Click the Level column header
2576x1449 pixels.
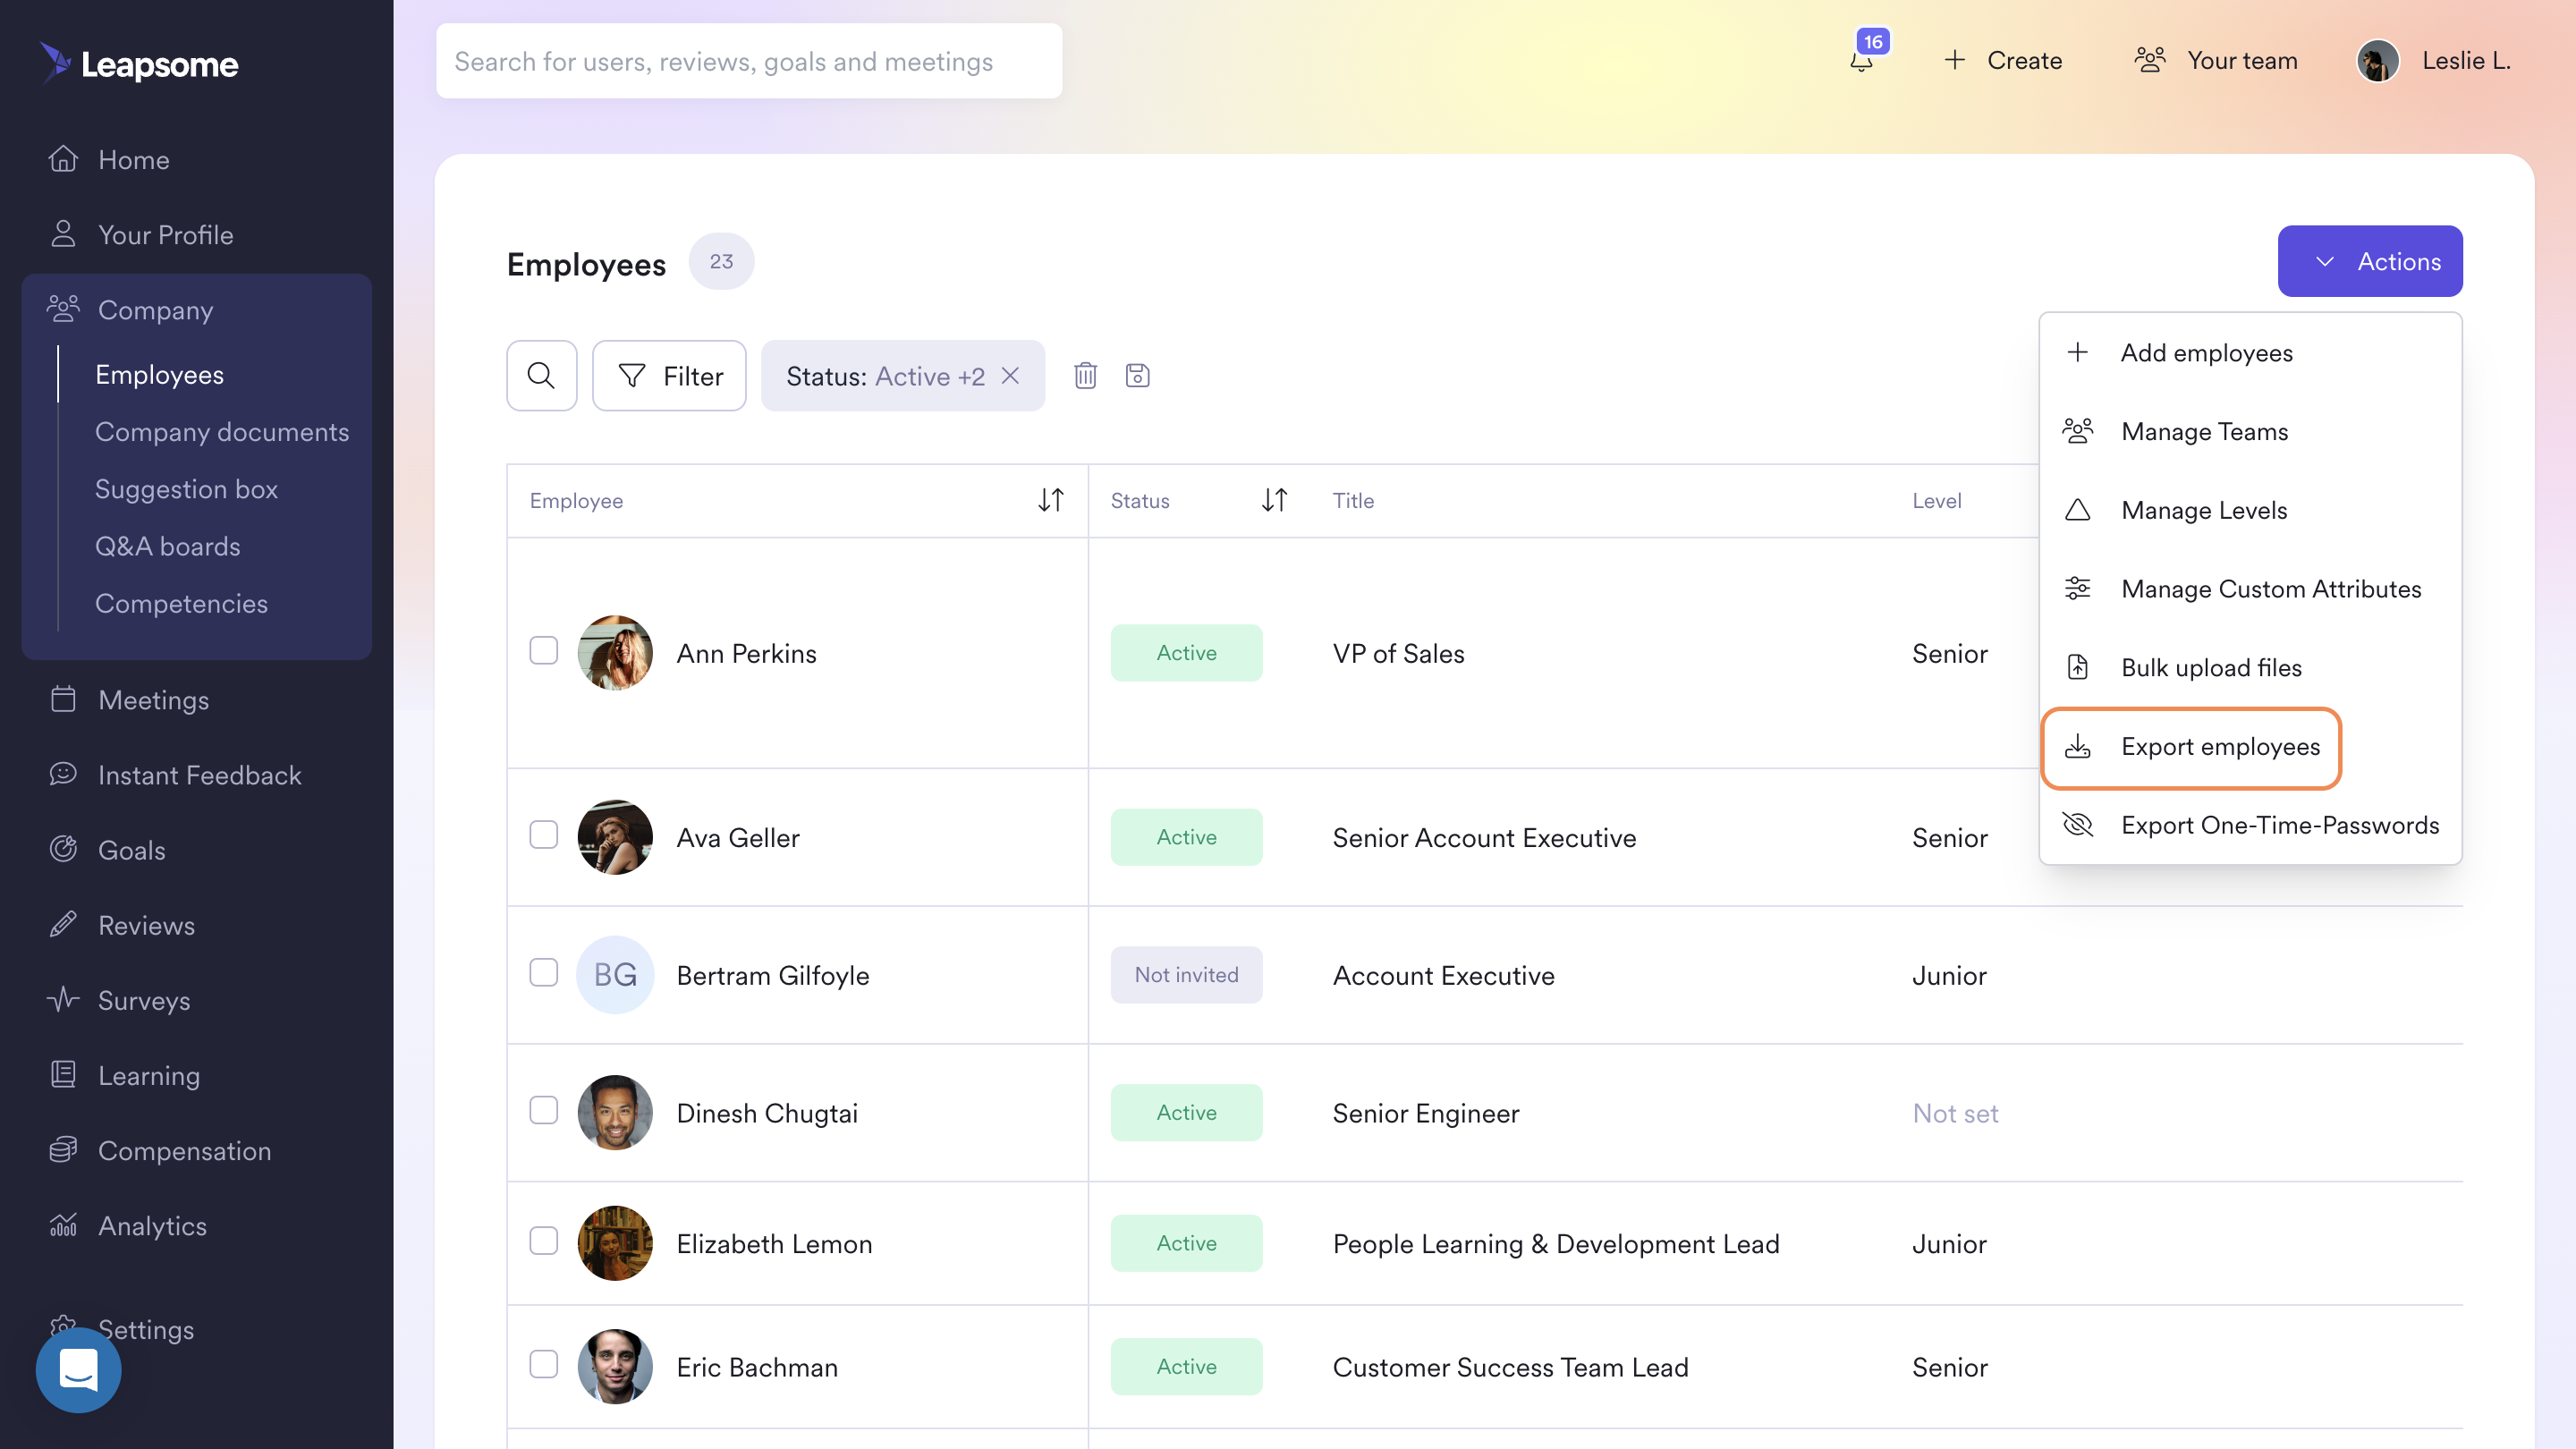[x=1937, y=501]
